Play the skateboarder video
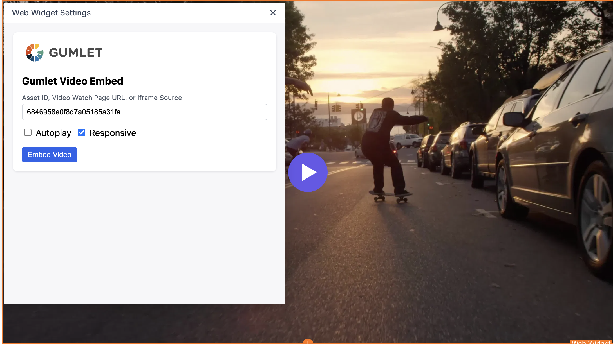 308,172
